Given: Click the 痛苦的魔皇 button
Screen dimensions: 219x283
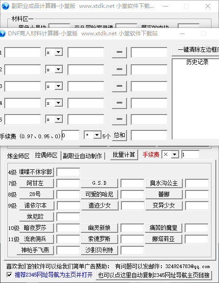Looking at the screenshot, I should tap(164, 228).
